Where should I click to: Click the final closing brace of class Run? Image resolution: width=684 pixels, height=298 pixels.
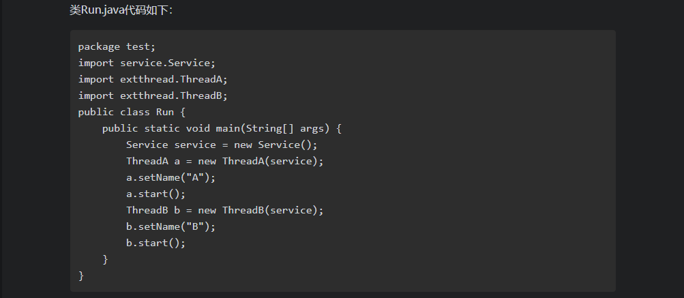click(81, 275)
